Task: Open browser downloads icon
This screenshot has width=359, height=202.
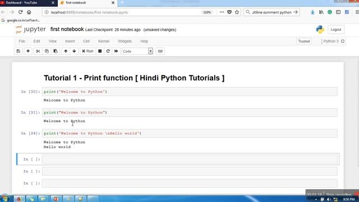Action: tap(312, 12)
